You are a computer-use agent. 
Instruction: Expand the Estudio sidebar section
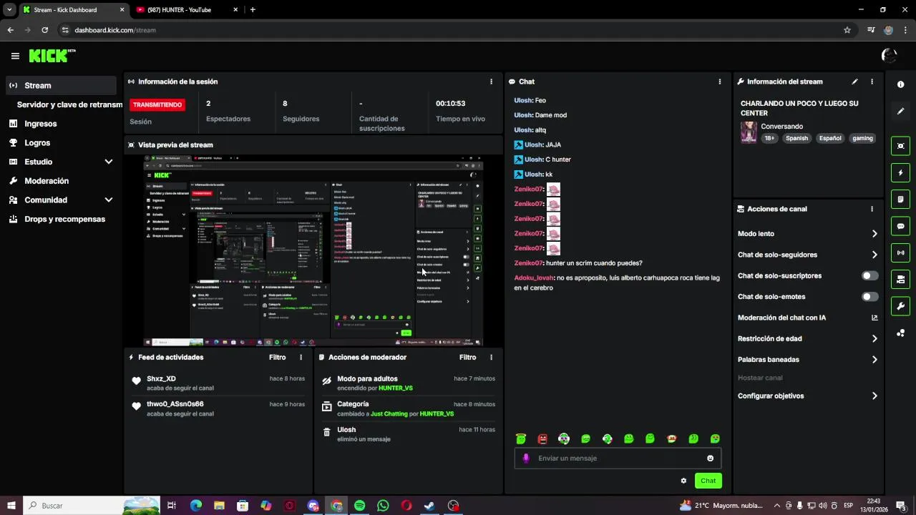click(108, 162)
